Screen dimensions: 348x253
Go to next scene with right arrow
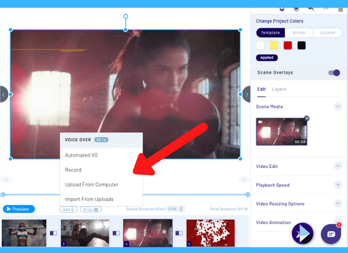(247, 95)
